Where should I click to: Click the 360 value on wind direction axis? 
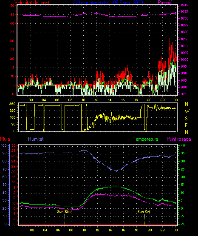pos(12,104)
